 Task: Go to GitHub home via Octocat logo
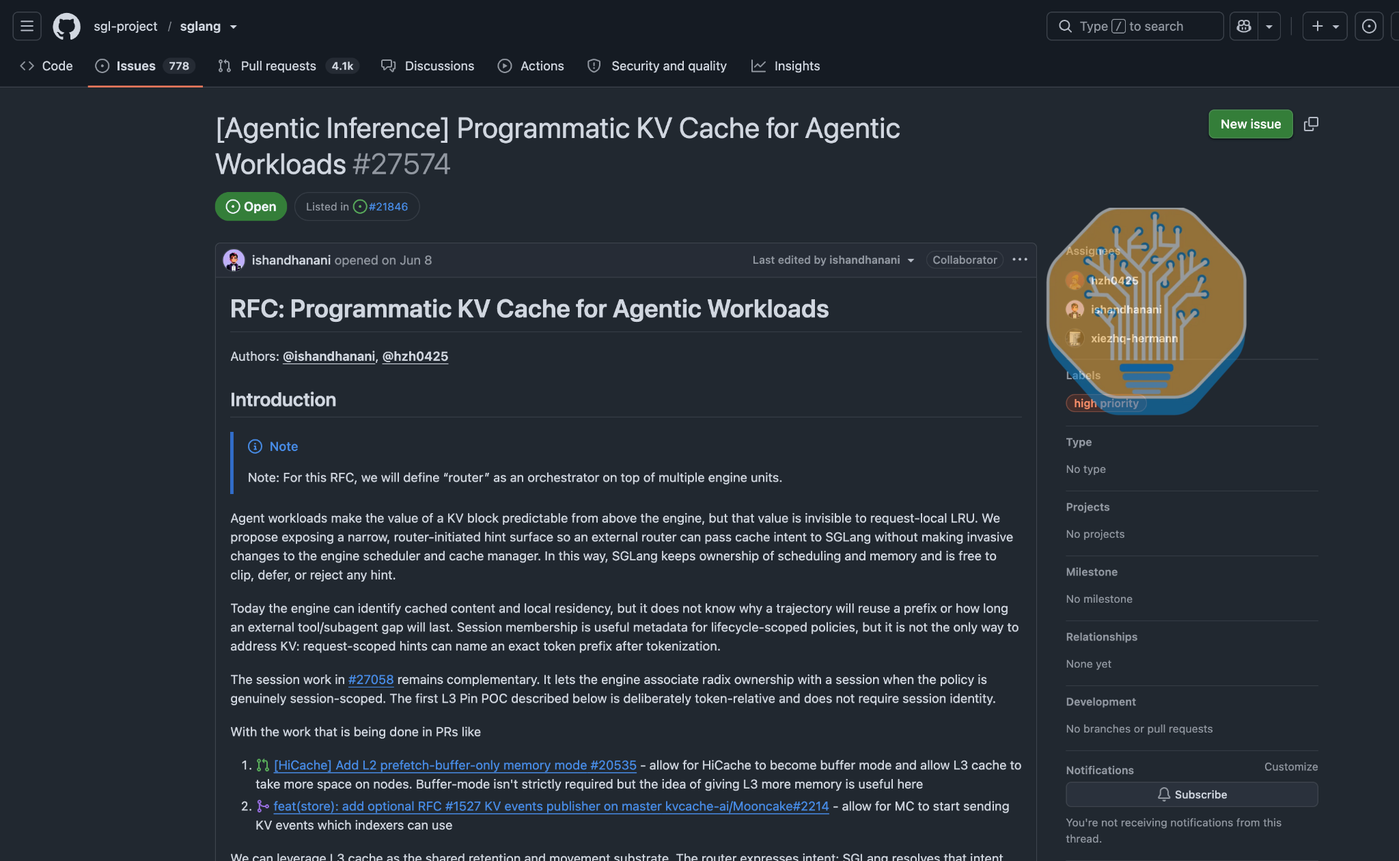click(67, 26)
